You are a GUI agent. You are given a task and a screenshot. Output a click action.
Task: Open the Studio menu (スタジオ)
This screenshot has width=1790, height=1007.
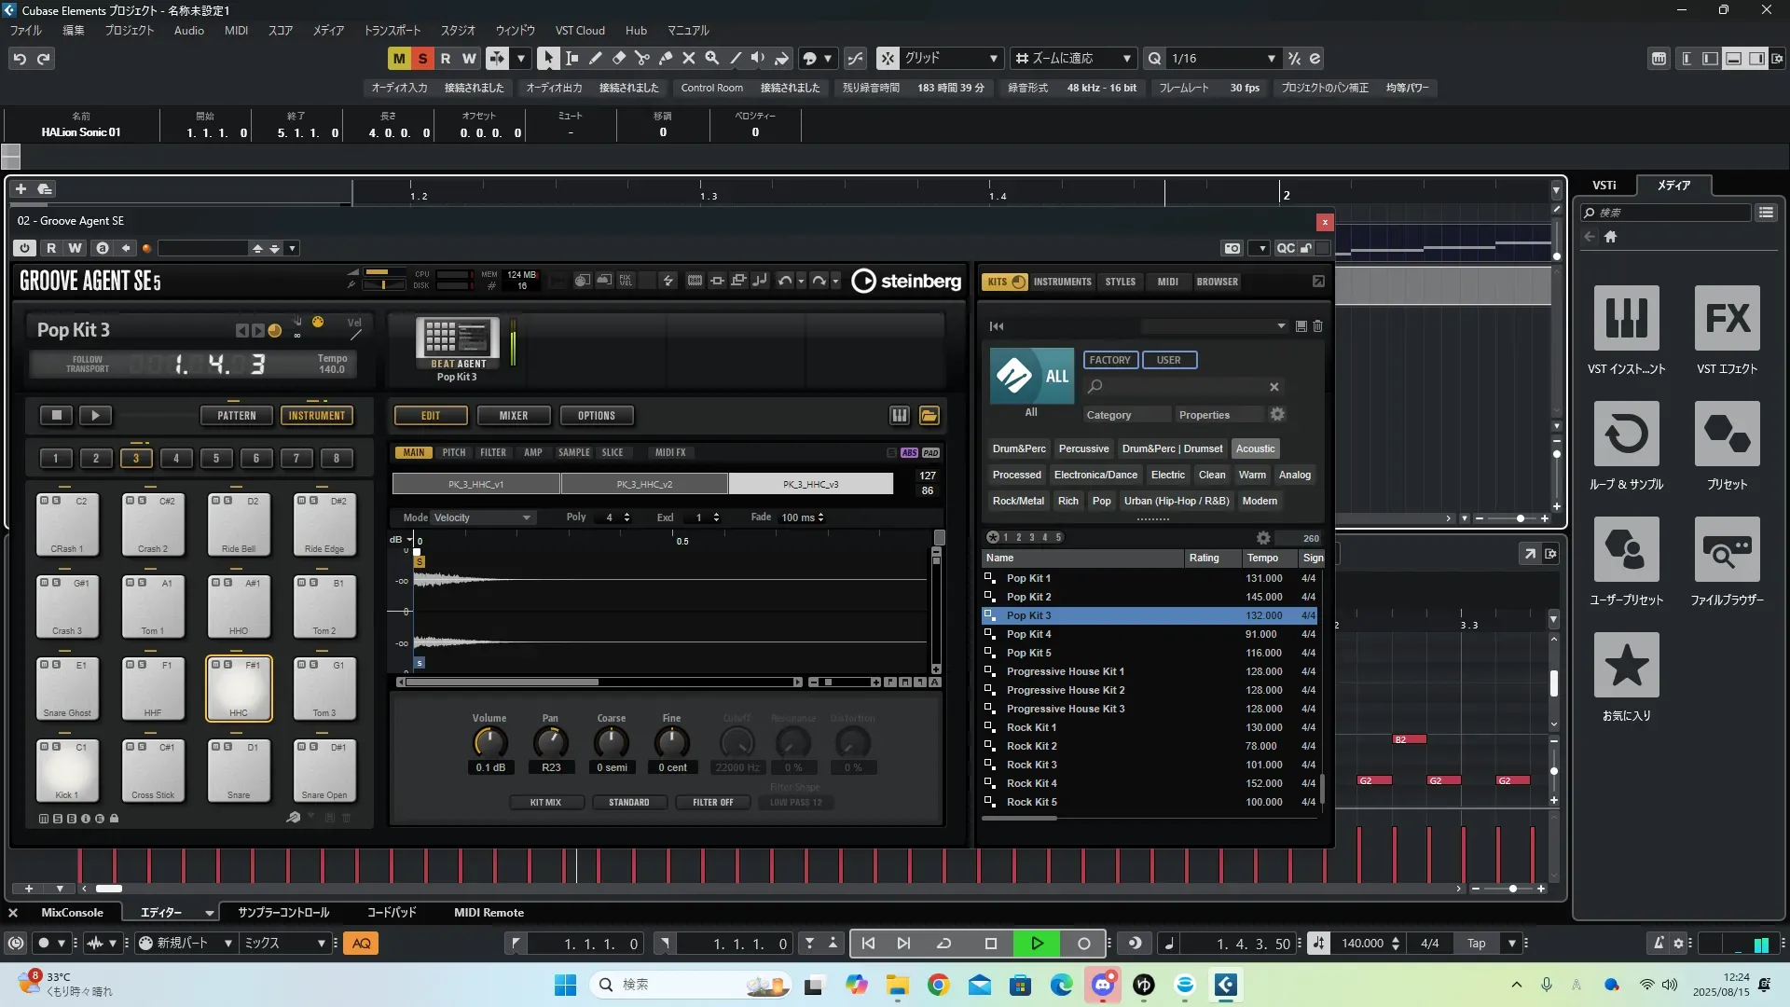[458, 30]
